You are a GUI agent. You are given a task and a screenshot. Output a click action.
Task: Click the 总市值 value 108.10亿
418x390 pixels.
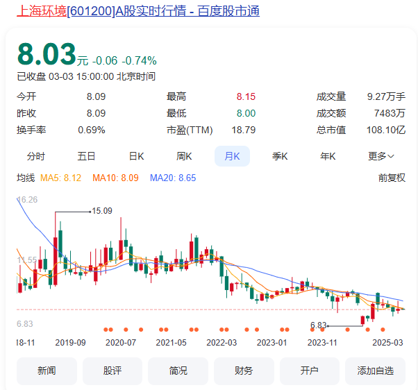pyautogui.click(x=386, y=130)
